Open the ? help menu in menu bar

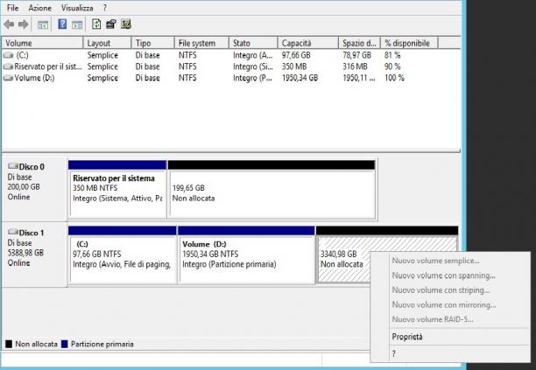104,8
